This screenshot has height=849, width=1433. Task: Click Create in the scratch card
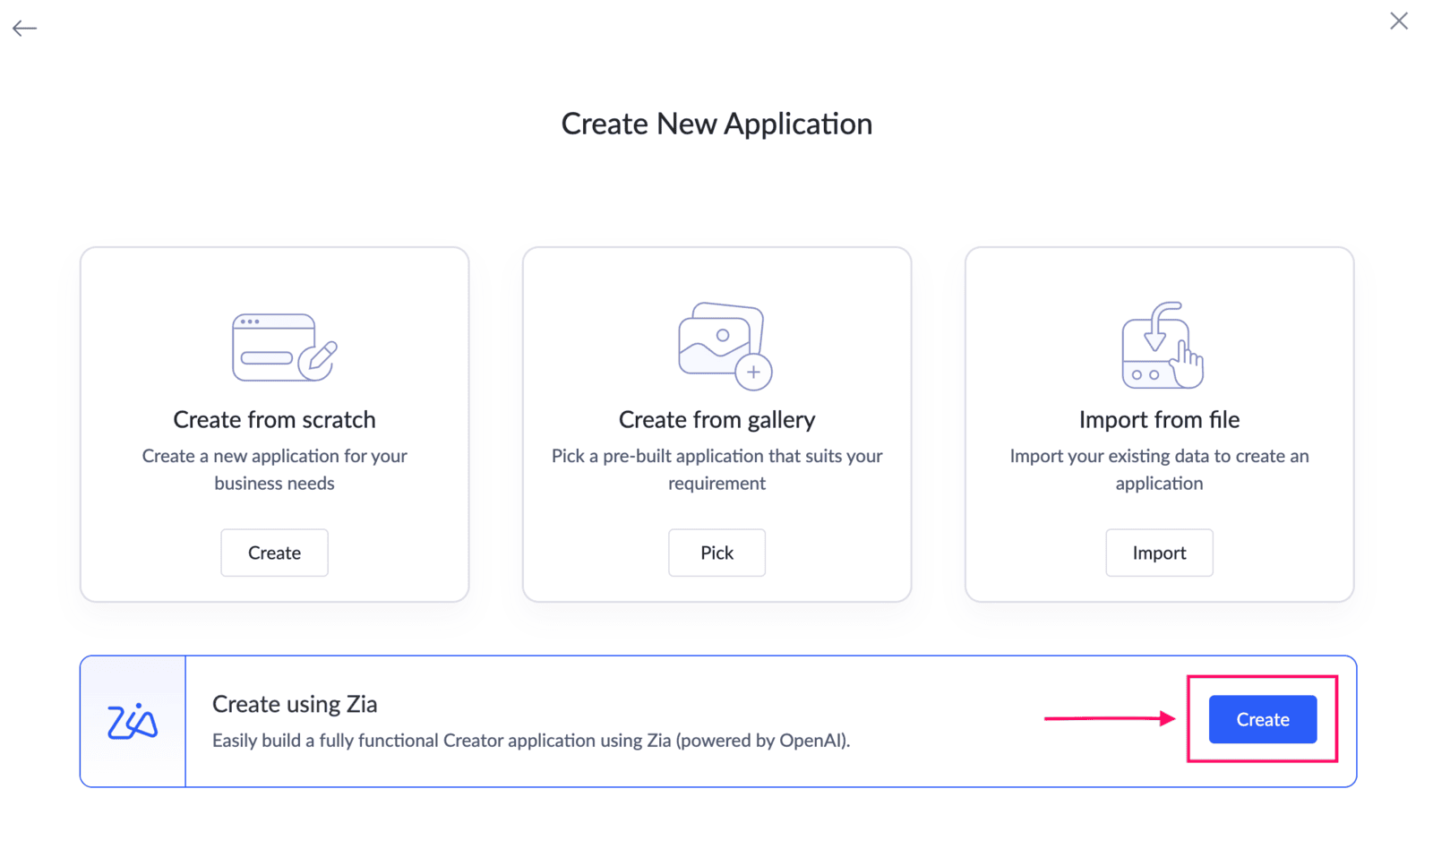tap(274, 553)
